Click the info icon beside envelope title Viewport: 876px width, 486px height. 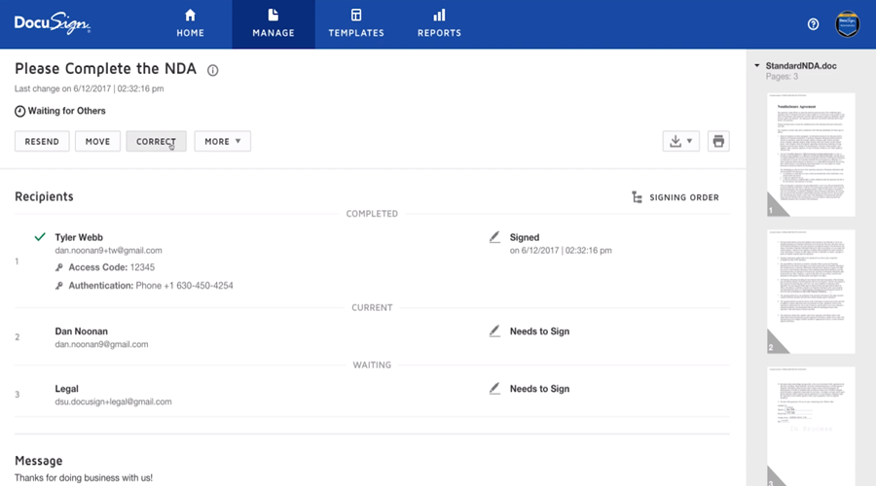(x=213, y=70)
